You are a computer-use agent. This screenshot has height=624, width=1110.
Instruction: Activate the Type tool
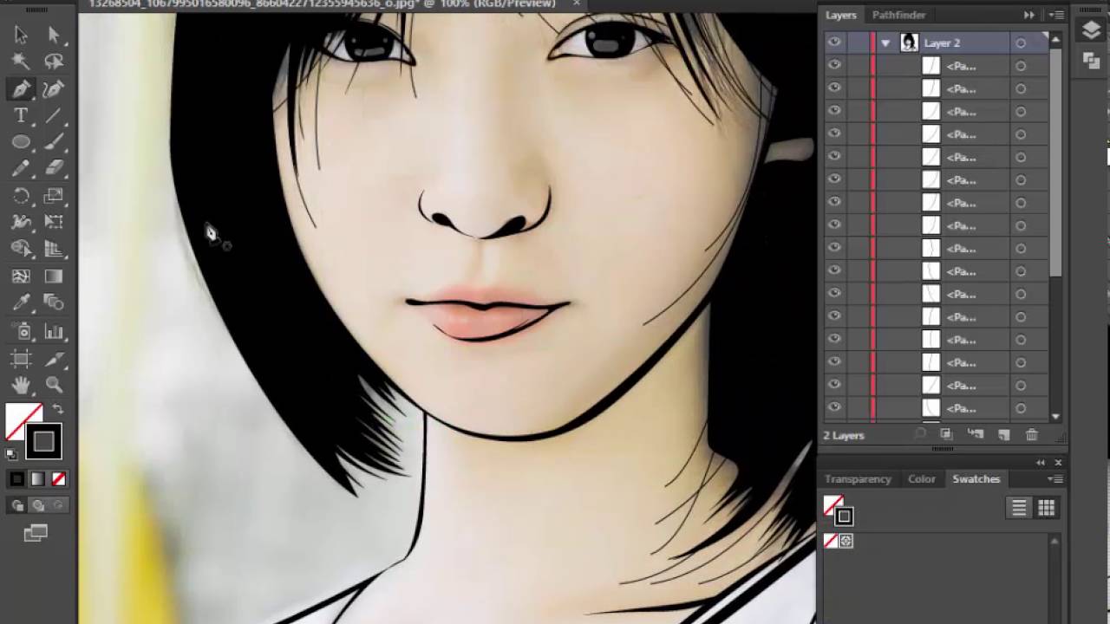[21, 115]
